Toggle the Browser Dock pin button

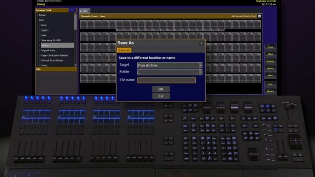click(x=72, y=10)
